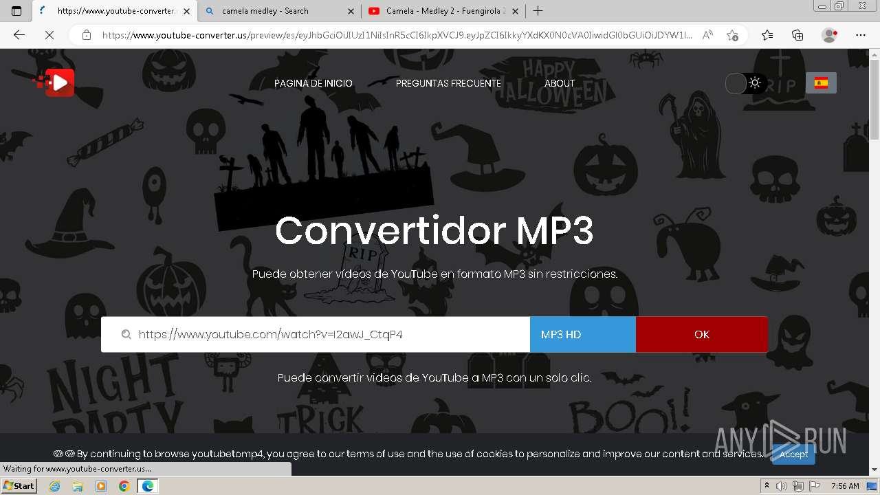The height and width of the screenshot is (495, 880).
Task: Open the browser profile icon
Action: (829, 35)
